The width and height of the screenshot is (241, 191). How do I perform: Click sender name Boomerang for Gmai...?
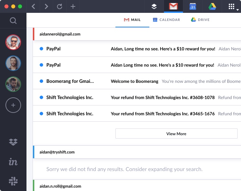(70, 81)
